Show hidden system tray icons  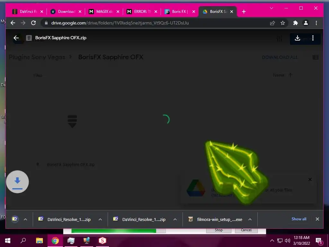pos(272,241)
